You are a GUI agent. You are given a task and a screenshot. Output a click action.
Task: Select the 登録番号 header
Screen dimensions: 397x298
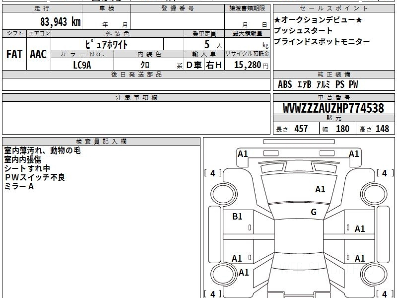178,9
